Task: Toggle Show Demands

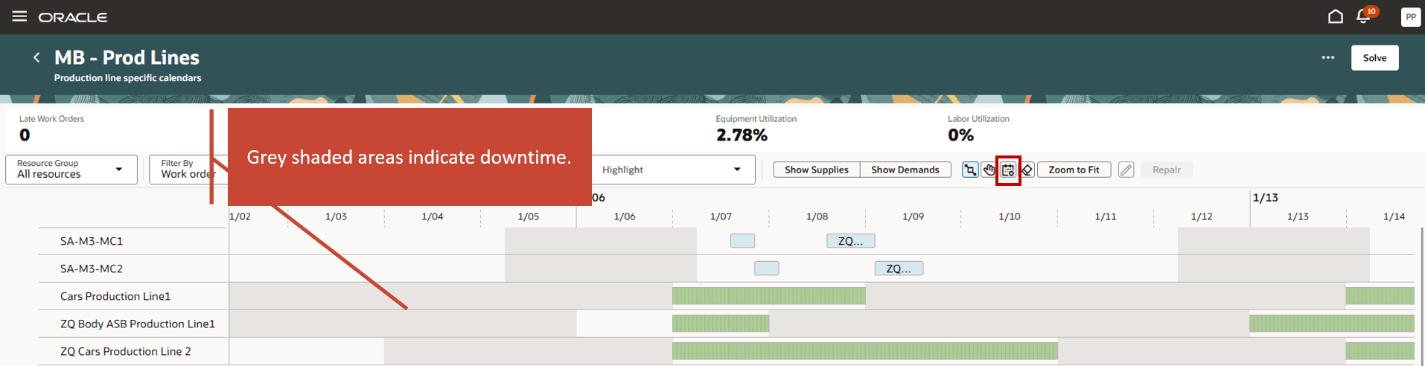Action: 905,170
